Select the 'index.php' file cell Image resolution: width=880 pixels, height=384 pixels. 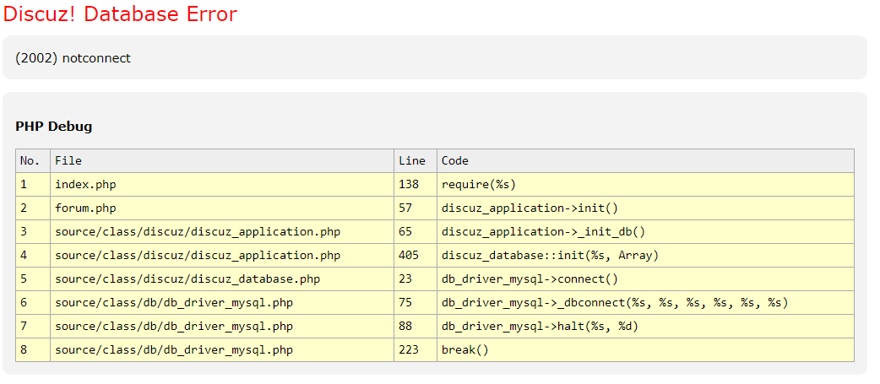[x=222, y=185]
